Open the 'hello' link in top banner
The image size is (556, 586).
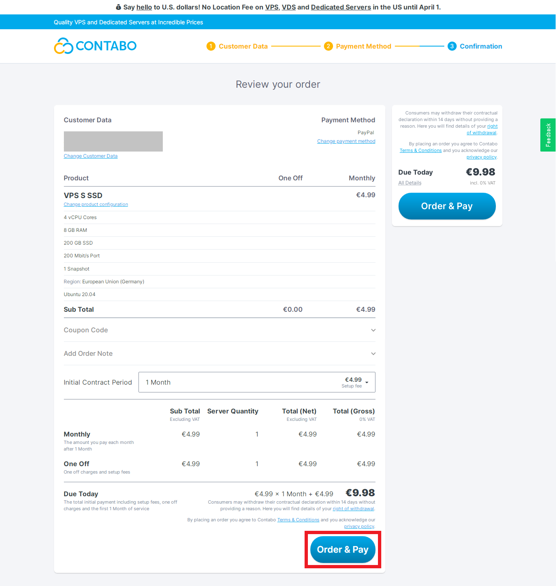point(144,7)
